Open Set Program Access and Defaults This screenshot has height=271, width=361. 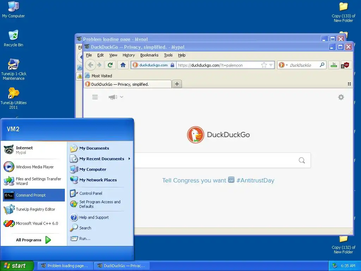click(x=100, y=204)
